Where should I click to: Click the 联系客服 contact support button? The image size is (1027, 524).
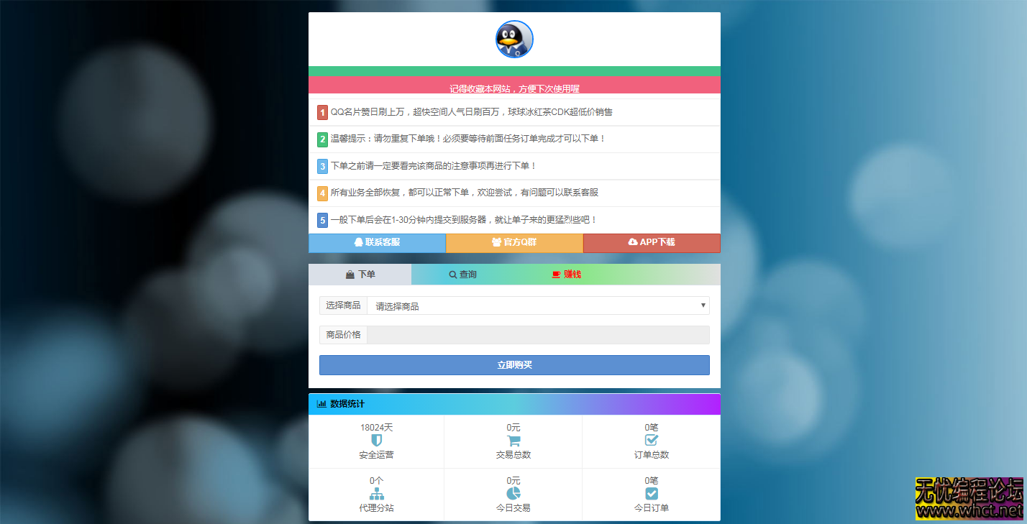point(377,243)
